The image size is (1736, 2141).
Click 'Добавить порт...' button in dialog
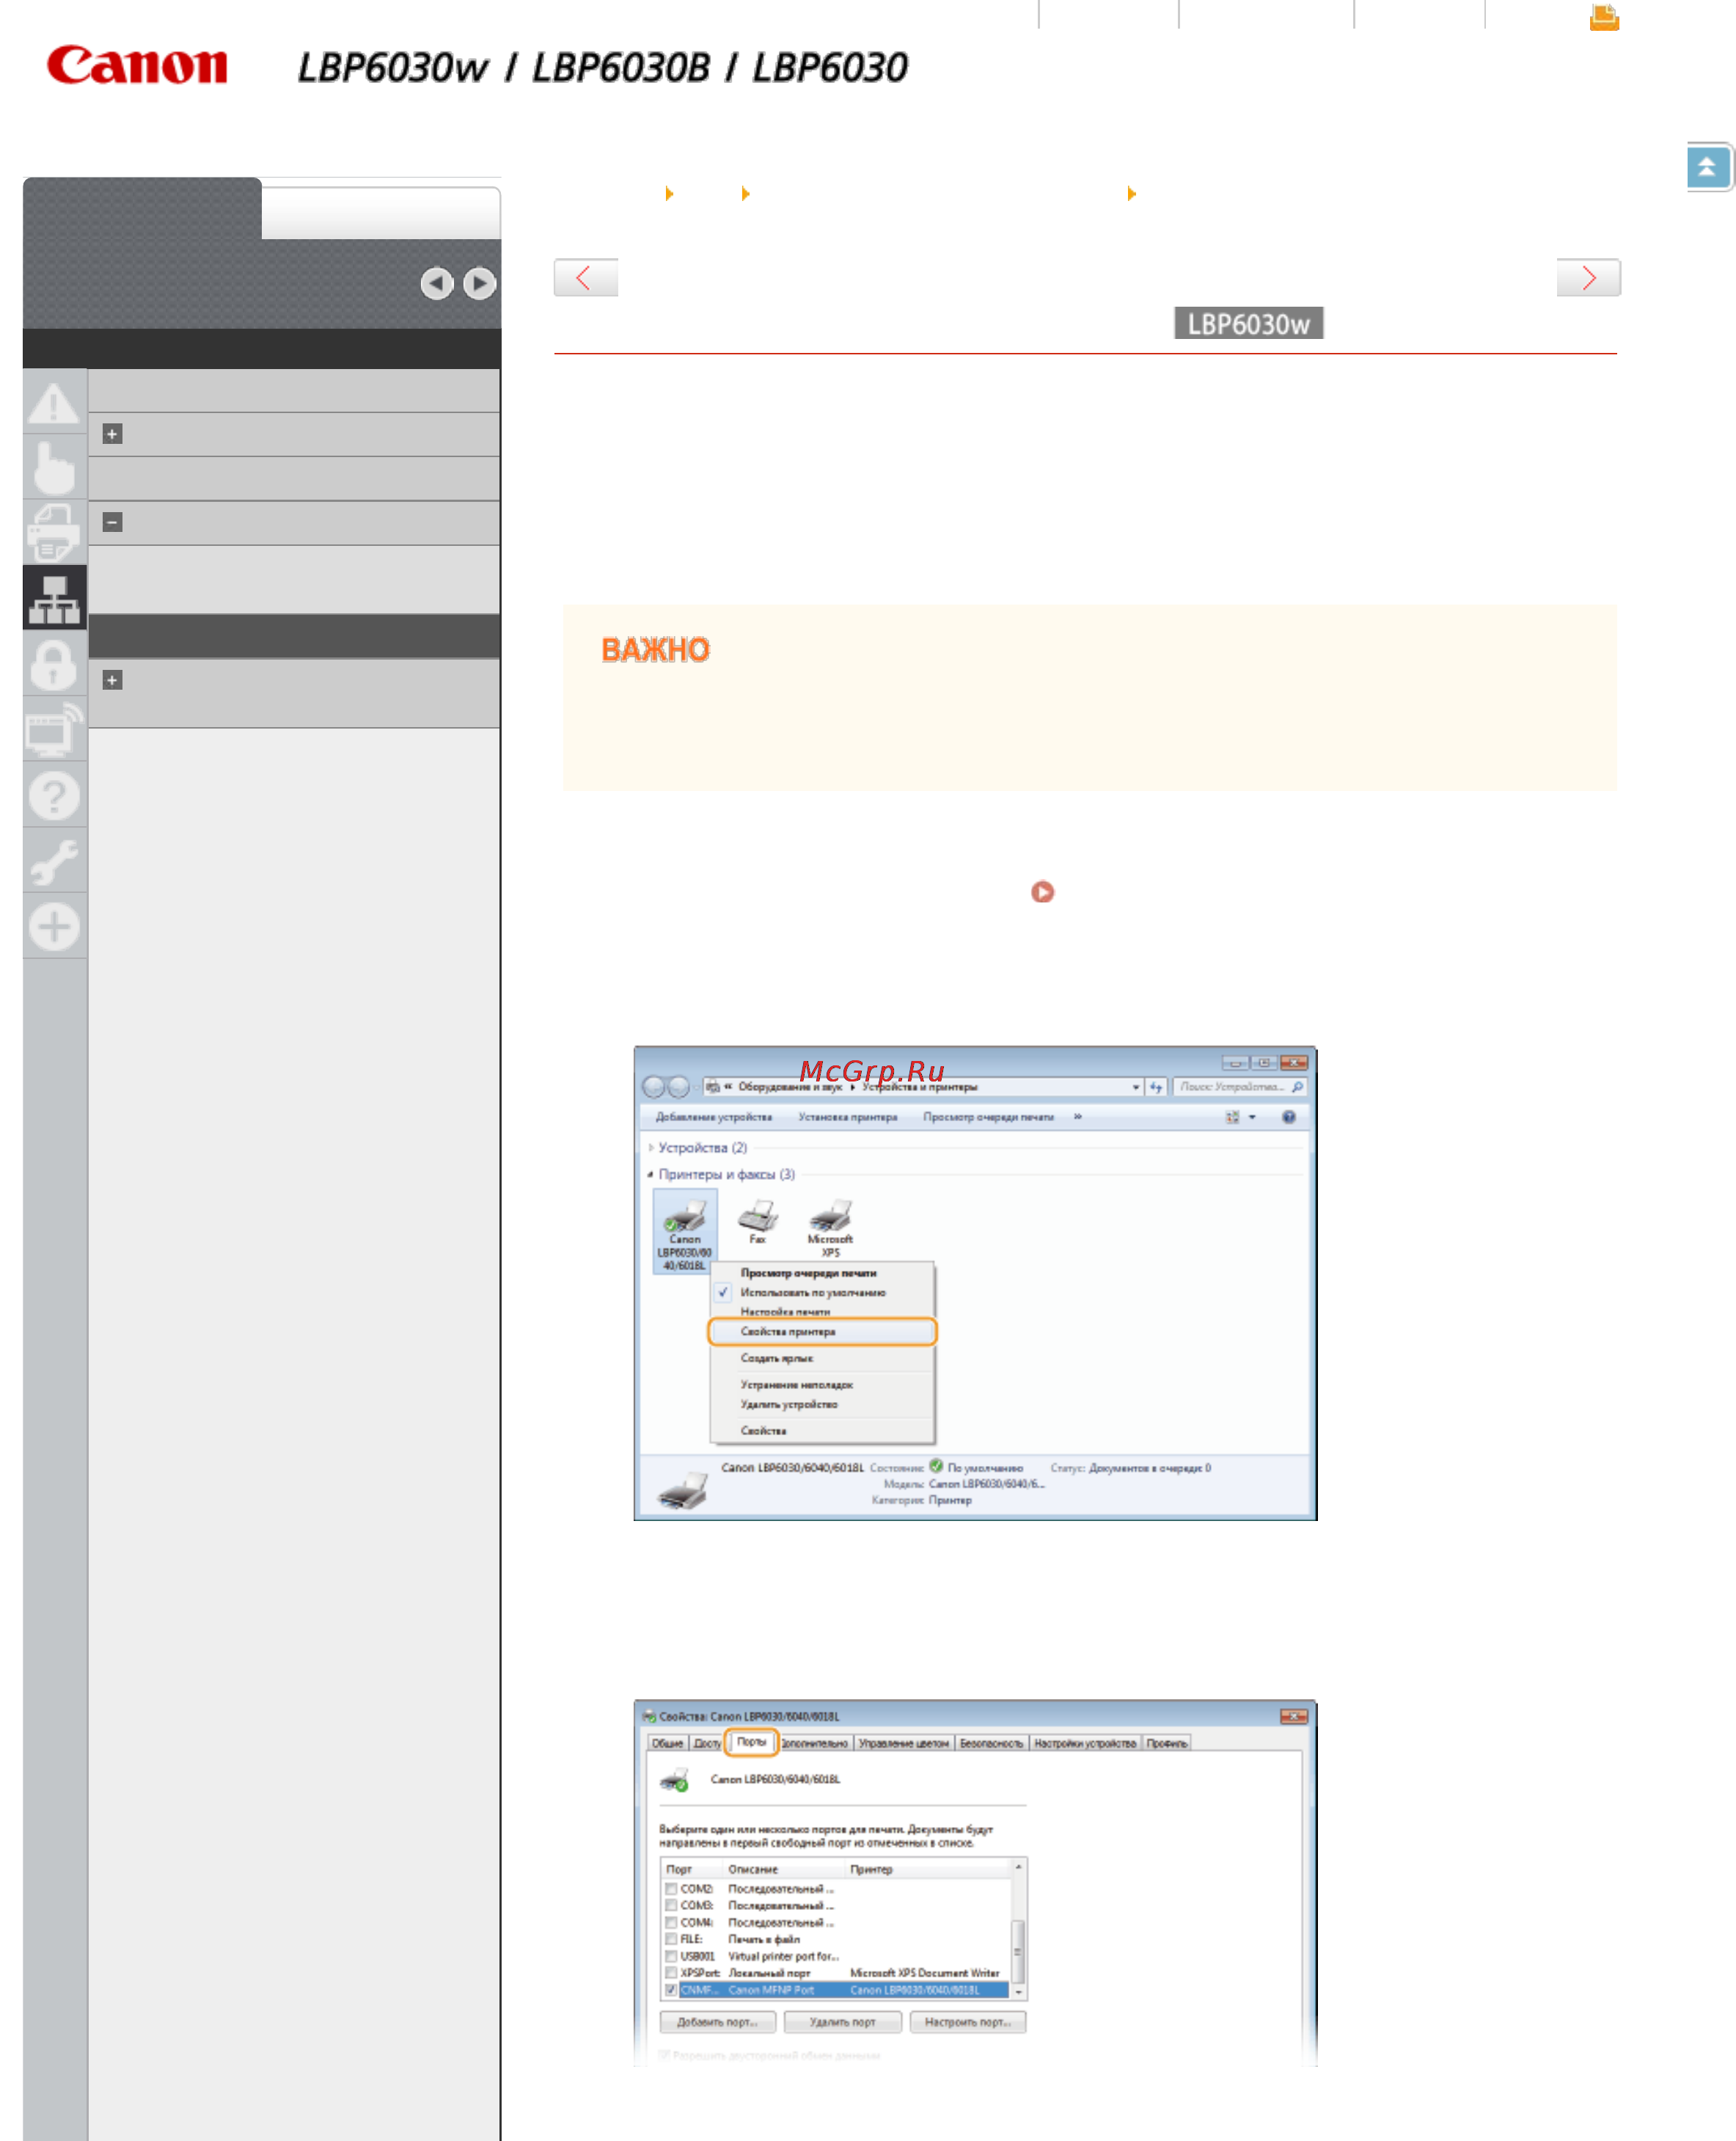[717, 2022]
